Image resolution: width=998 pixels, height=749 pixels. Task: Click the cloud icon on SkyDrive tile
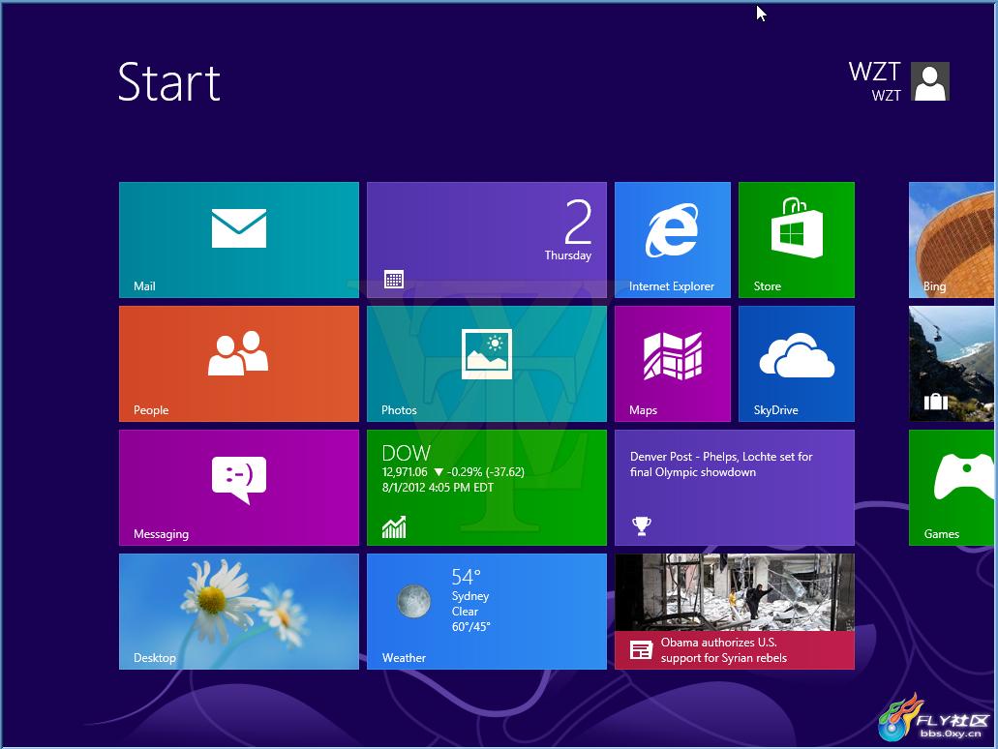(797, 355)
